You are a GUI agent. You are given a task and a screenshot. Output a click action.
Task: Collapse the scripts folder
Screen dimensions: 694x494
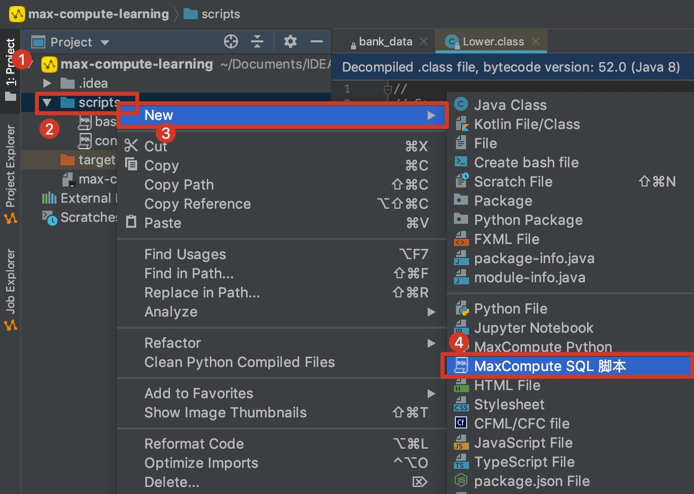[48, 102]
